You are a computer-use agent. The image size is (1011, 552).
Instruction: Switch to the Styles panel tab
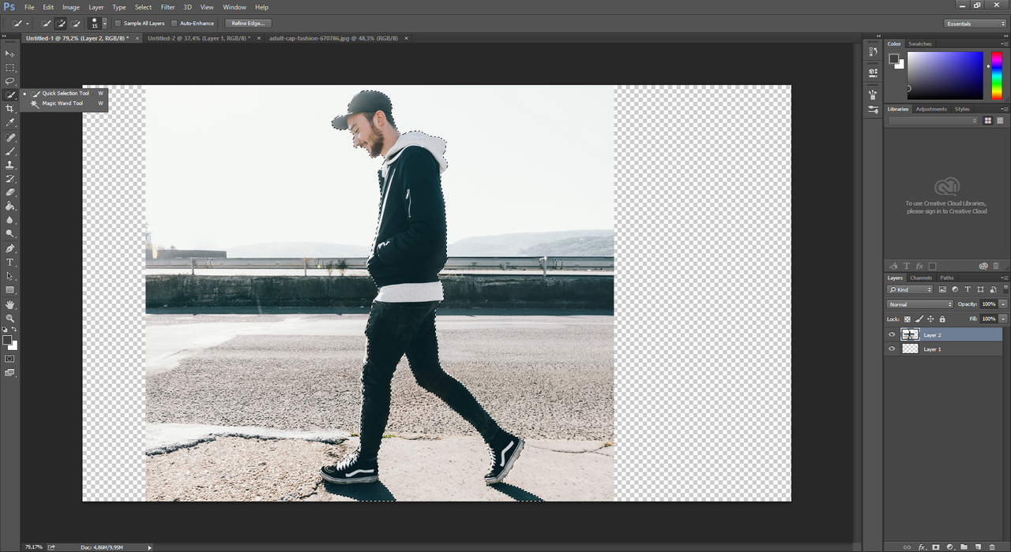962,109
